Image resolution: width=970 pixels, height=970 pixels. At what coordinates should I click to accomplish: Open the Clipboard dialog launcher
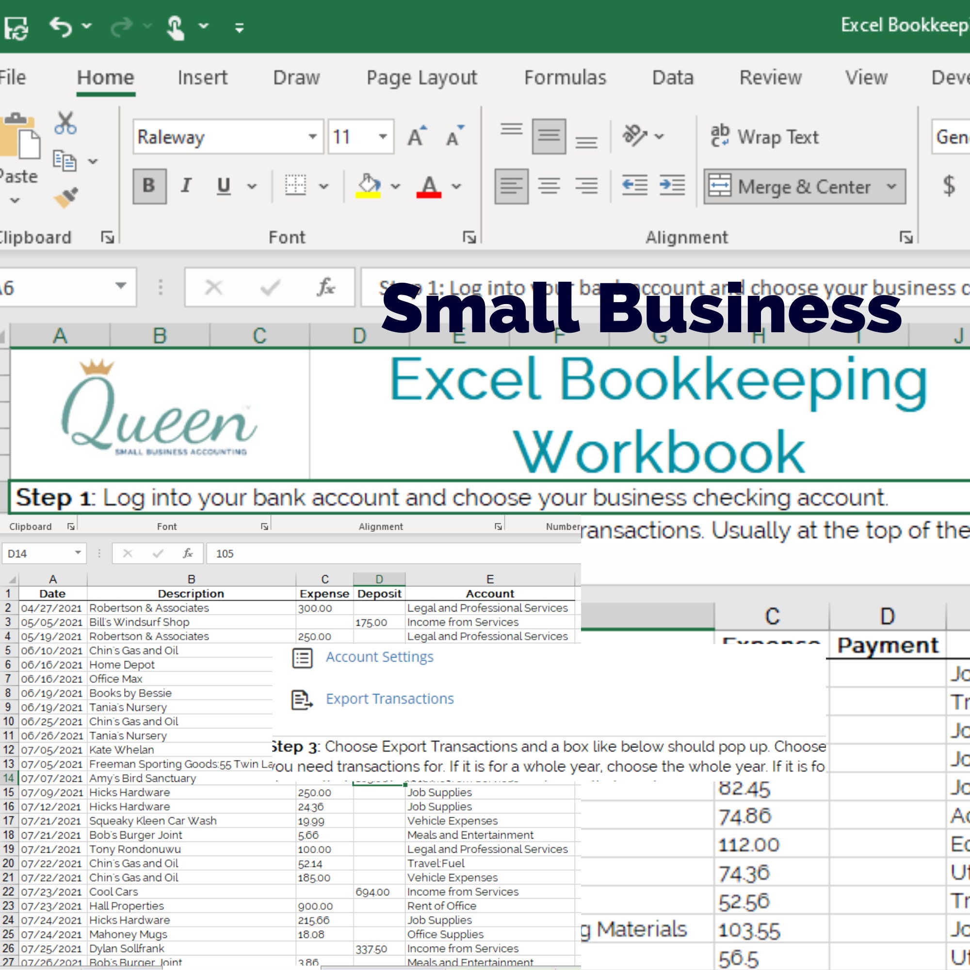point(108,237)
